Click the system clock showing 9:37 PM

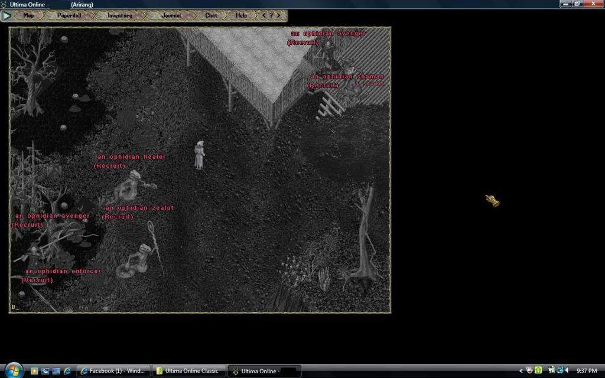click(x=587, y=371)
